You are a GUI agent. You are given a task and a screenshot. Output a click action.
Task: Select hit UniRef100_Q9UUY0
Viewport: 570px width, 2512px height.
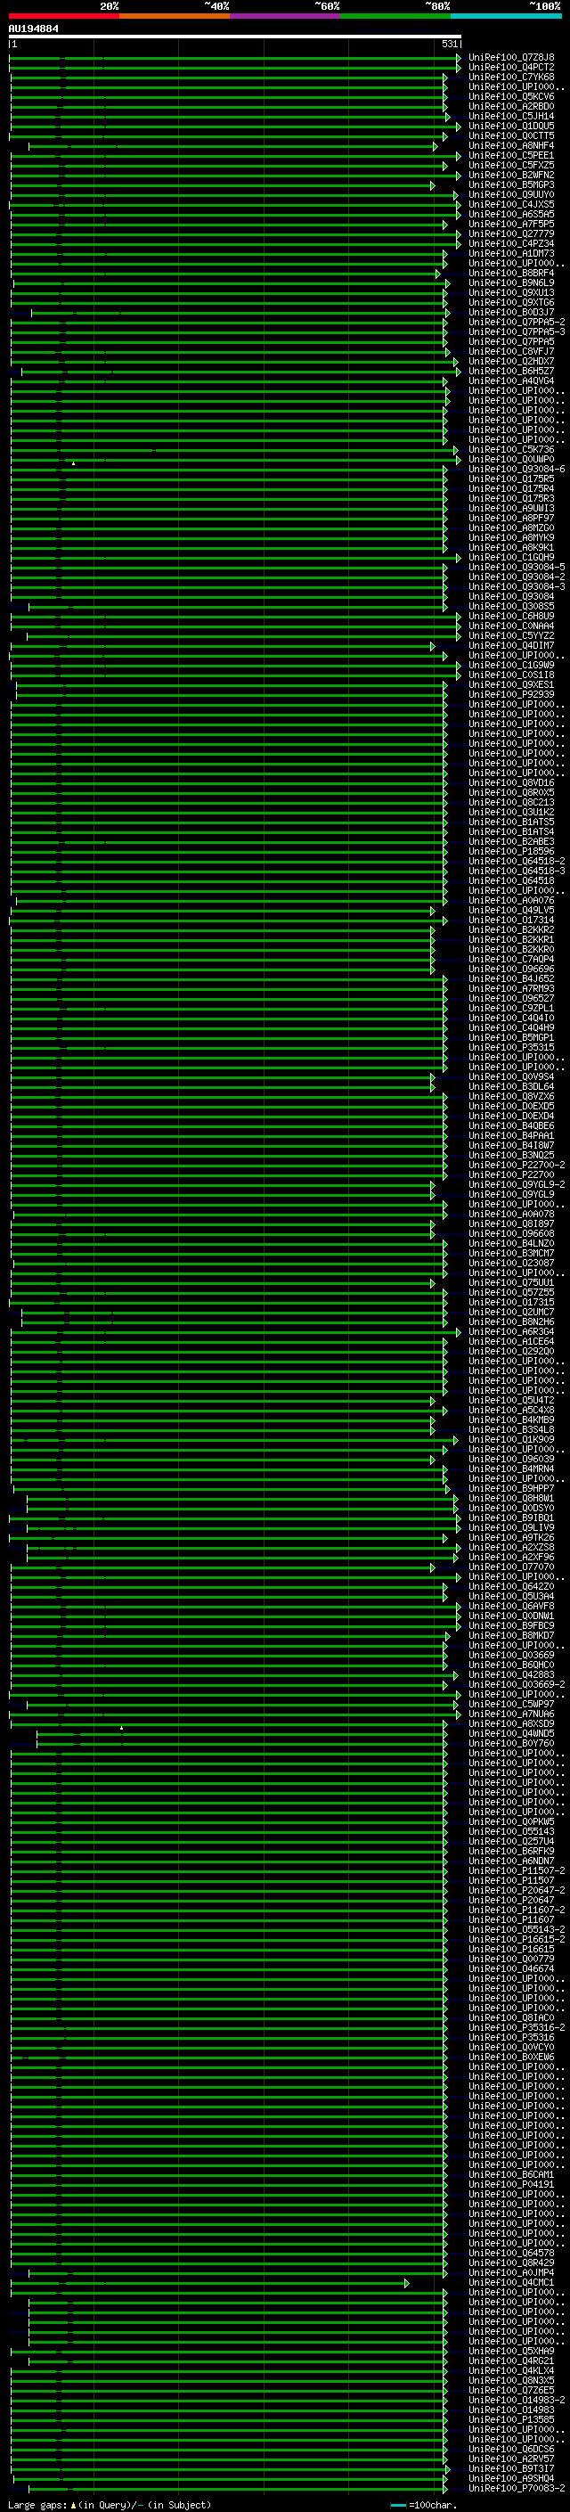click(x=511, y=194)
